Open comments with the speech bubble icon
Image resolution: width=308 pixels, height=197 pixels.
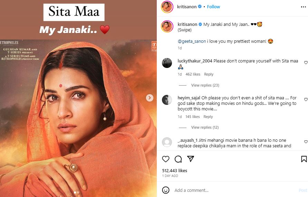pyautogui.click(x=178, y=159)
